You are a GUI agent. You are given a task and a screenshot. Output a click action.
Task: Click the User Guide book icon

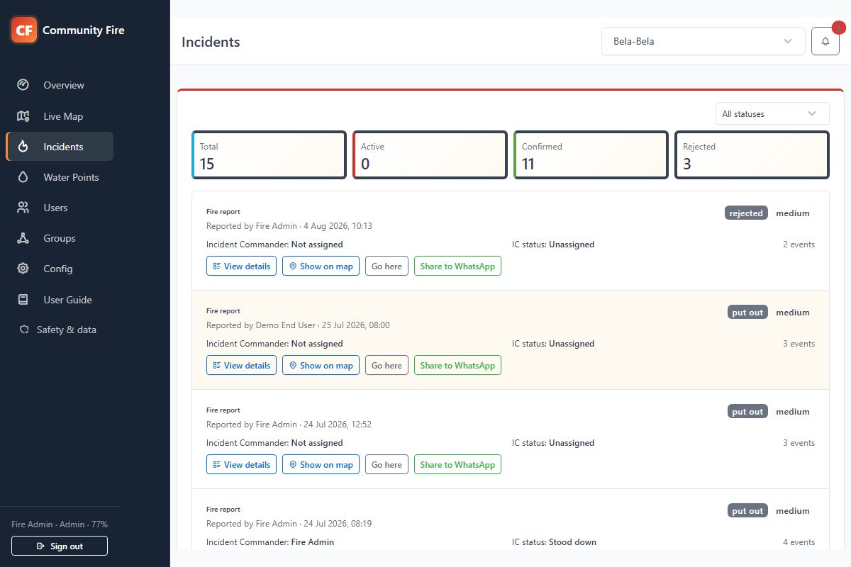click(x=23, y=300)
